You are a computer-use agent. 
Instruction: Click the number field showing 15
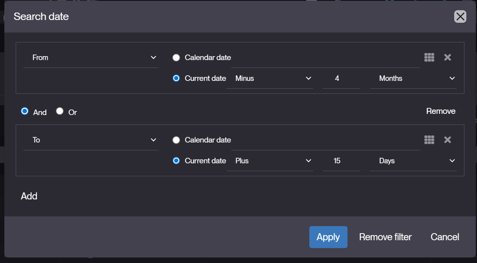click(342, 161)
